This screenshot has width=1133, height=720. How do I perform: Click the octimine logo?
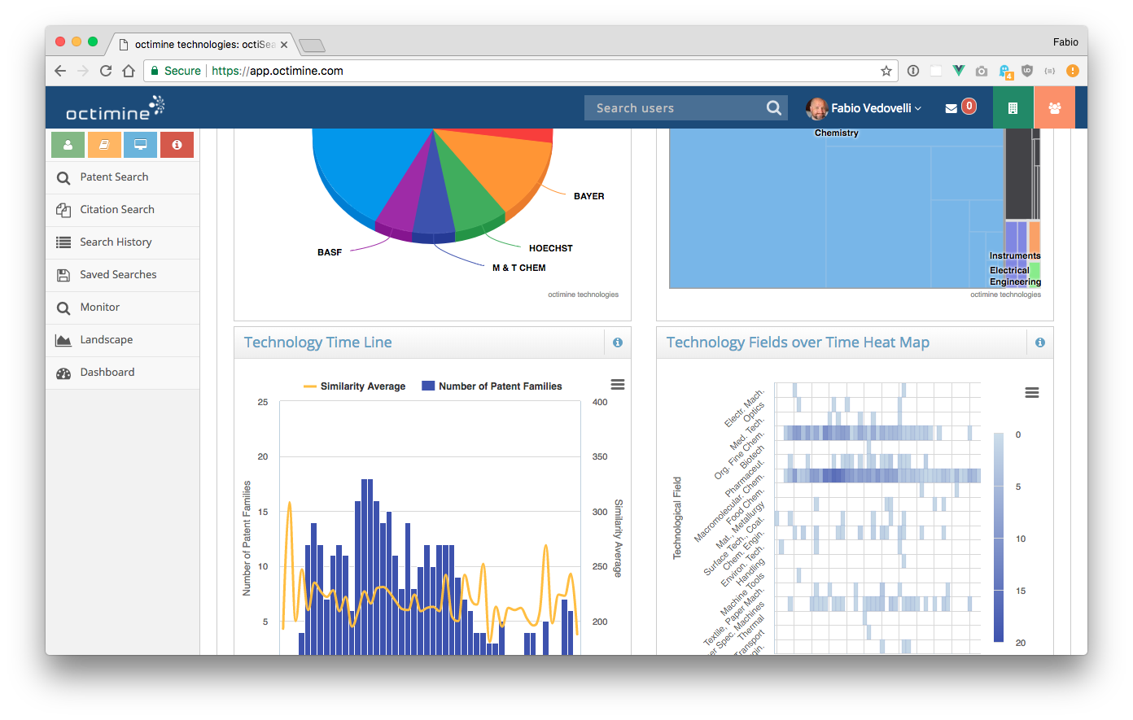[x=115, y=108]
